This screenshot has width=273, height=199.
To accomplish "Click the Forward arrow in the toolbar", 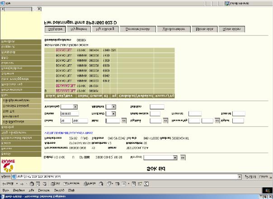I will click(22, 184).
